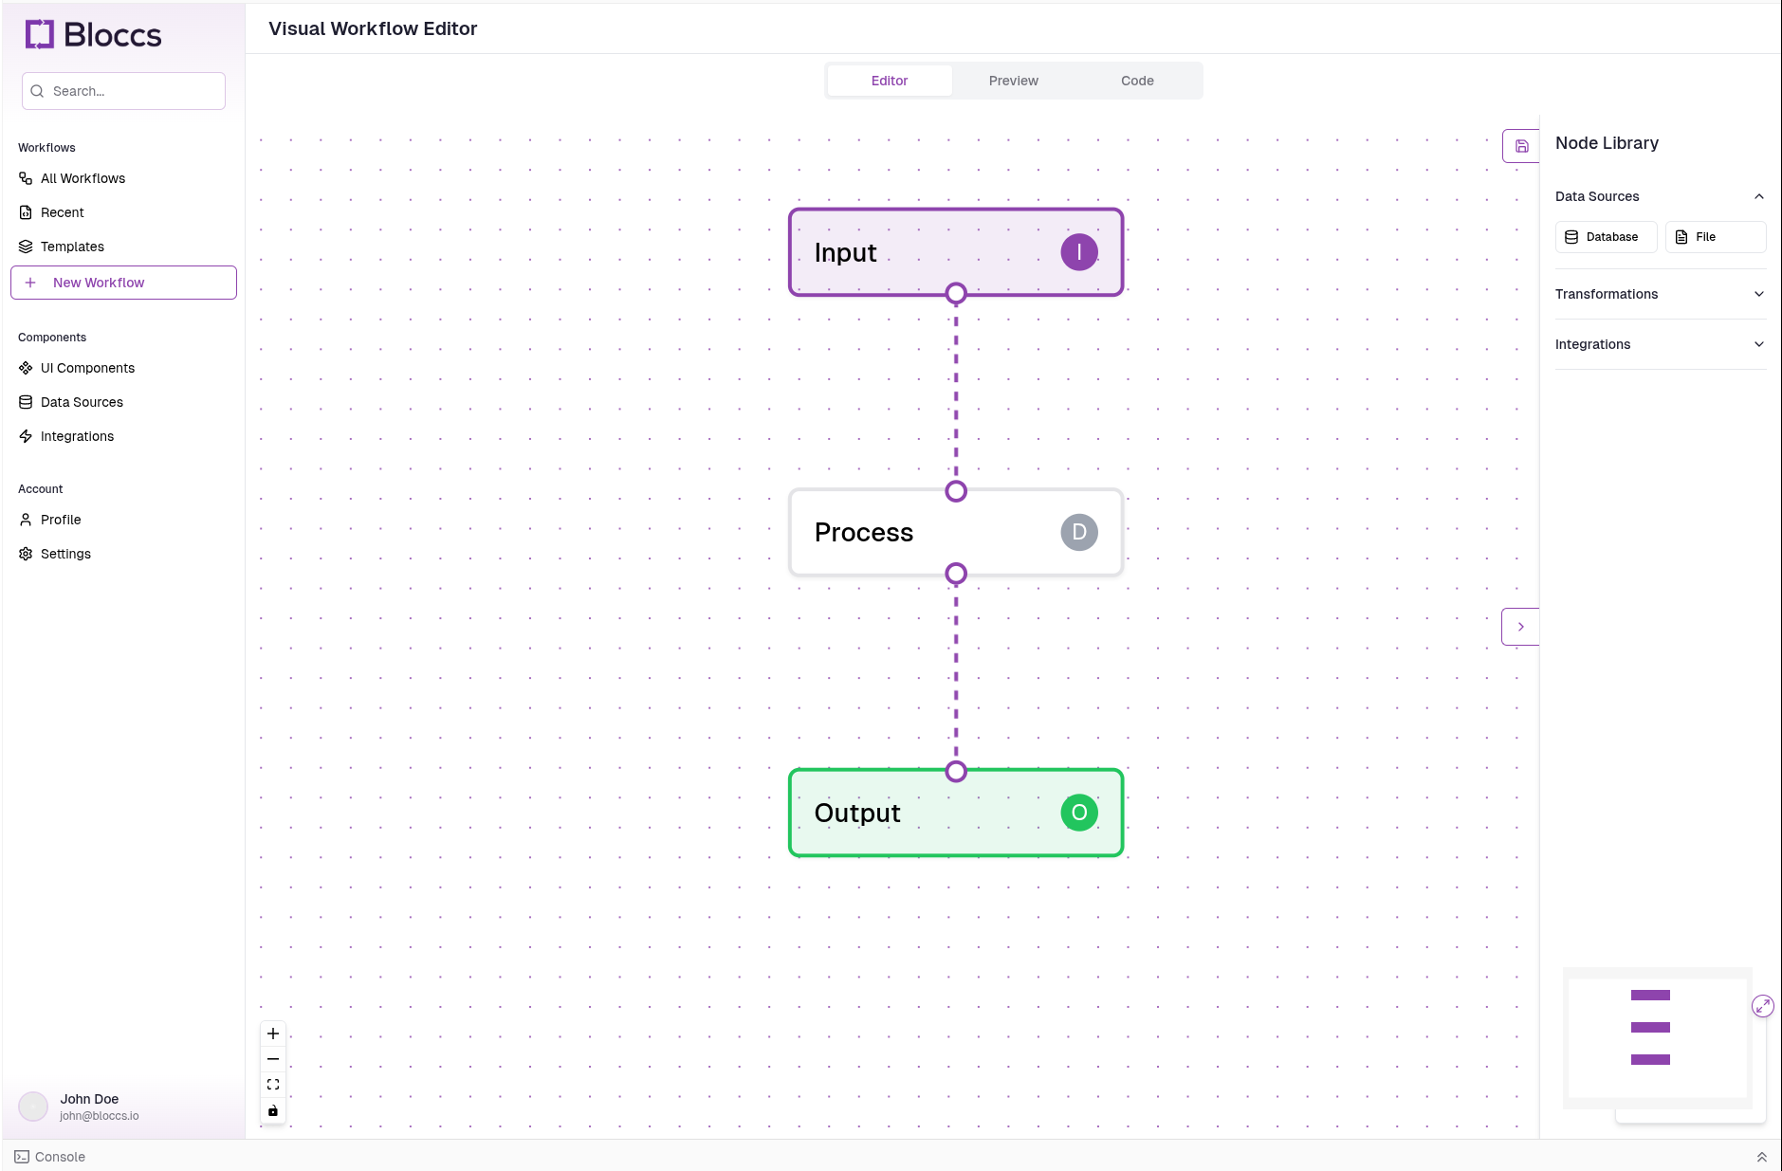The height and width of the screenshot is (1171, 1782).
Task: Click the save workflow icon button
Action: [x=1521, y=146]
